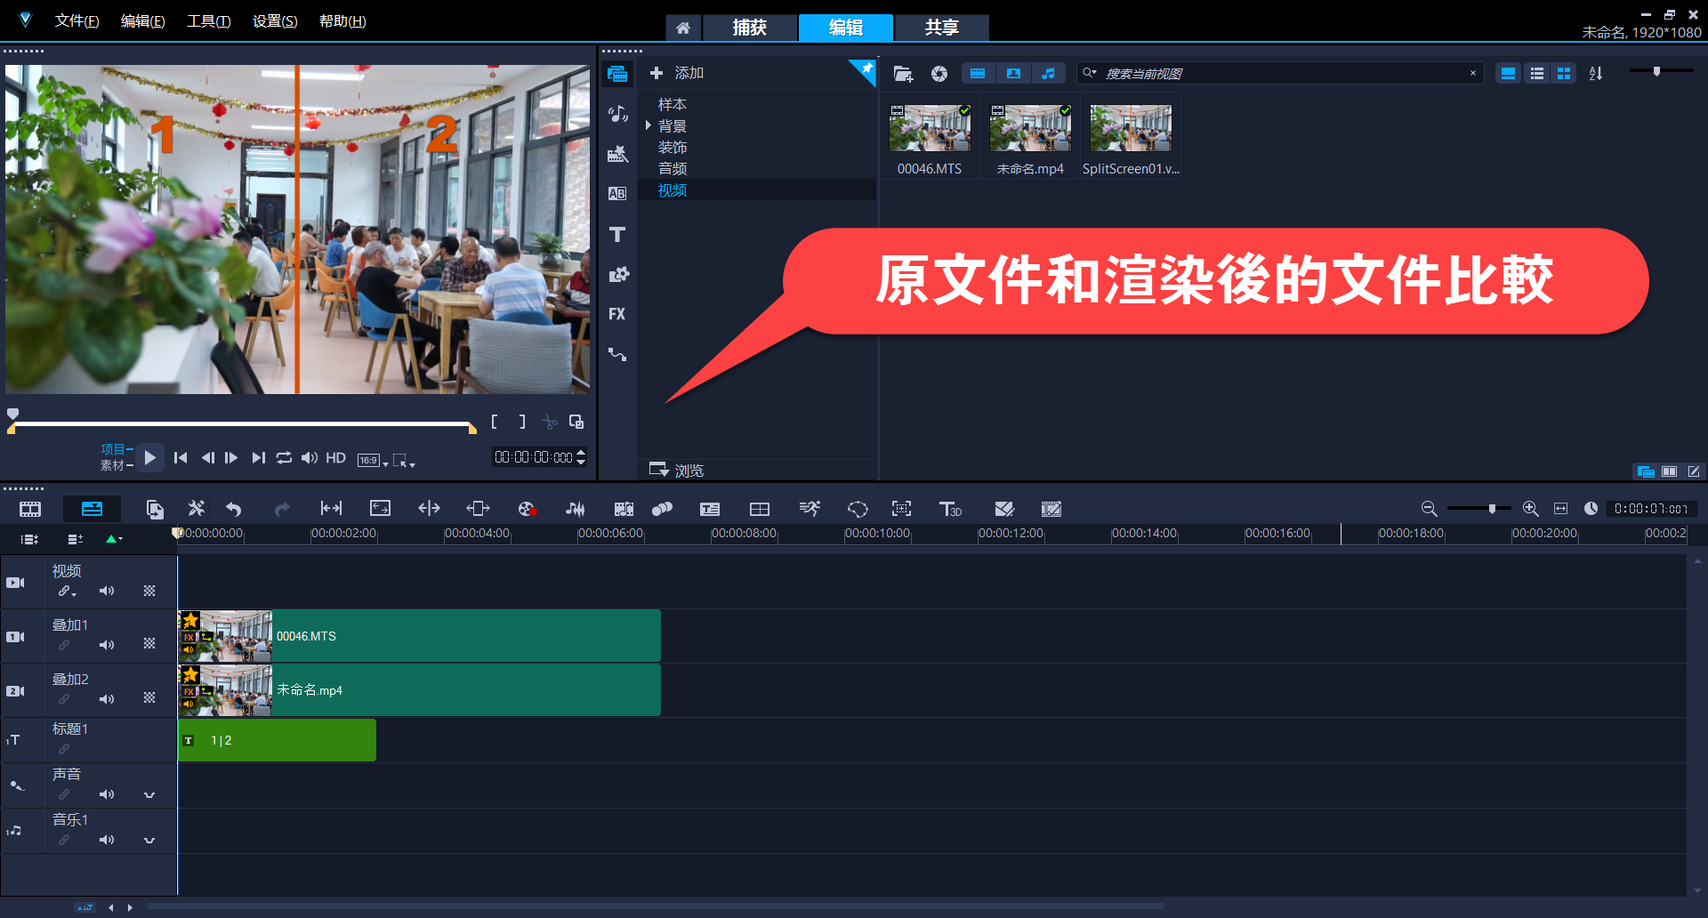Mute the 视频 track speaker

click(x=107, y=591)
